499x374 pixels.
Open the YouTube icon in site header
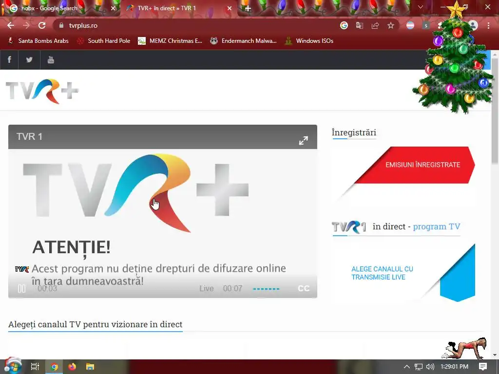pos(51,60)
